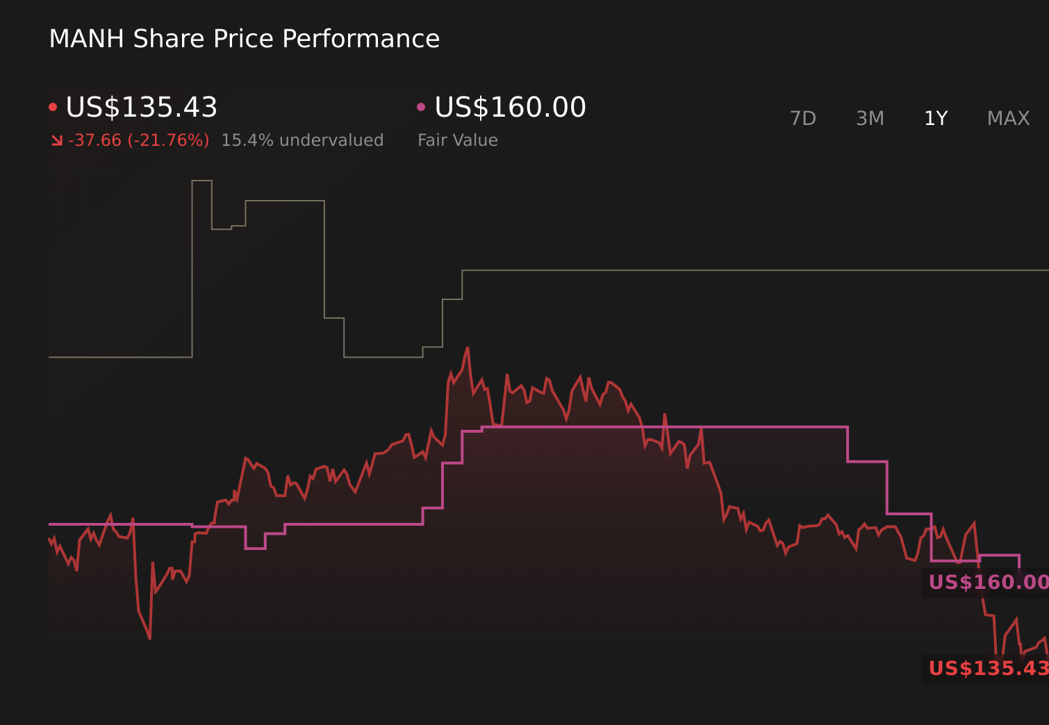Click the Fair Value caption text
Viewport: 1049px width, 725px height.
[x=458, y=140]
